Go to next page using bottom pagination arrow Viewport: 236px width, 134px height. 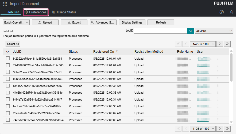tap(220, 128)
